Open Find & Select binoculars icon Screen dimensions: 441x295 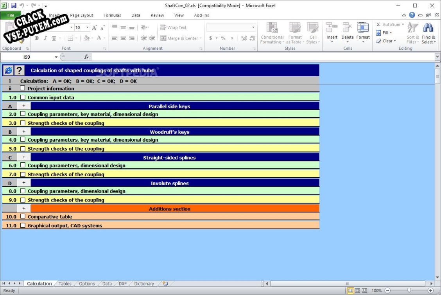tap(428, 28)
